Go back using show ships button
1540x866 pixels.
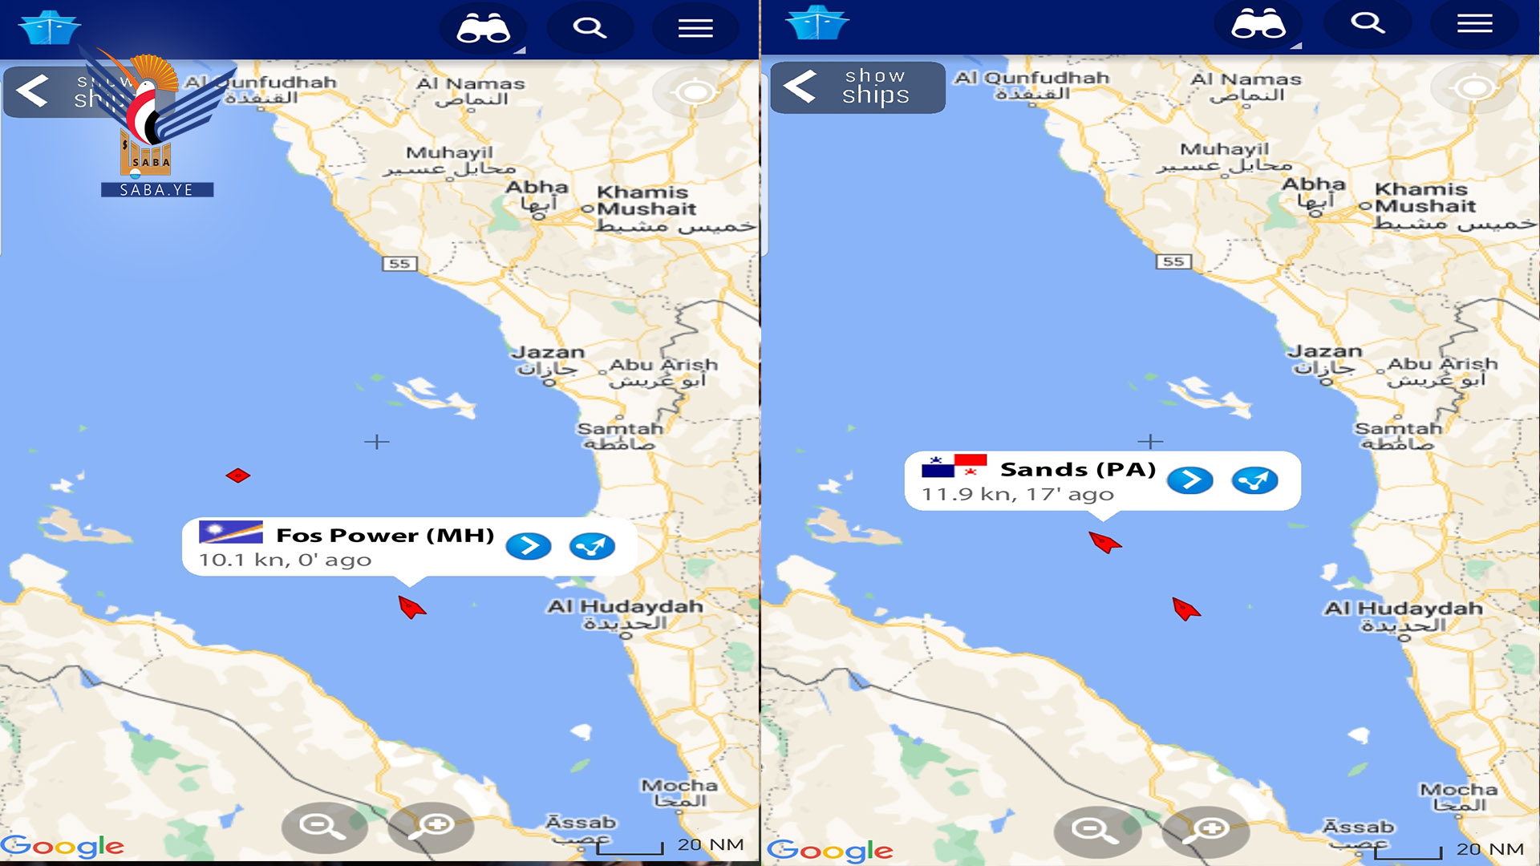click(x=857, y=87)
